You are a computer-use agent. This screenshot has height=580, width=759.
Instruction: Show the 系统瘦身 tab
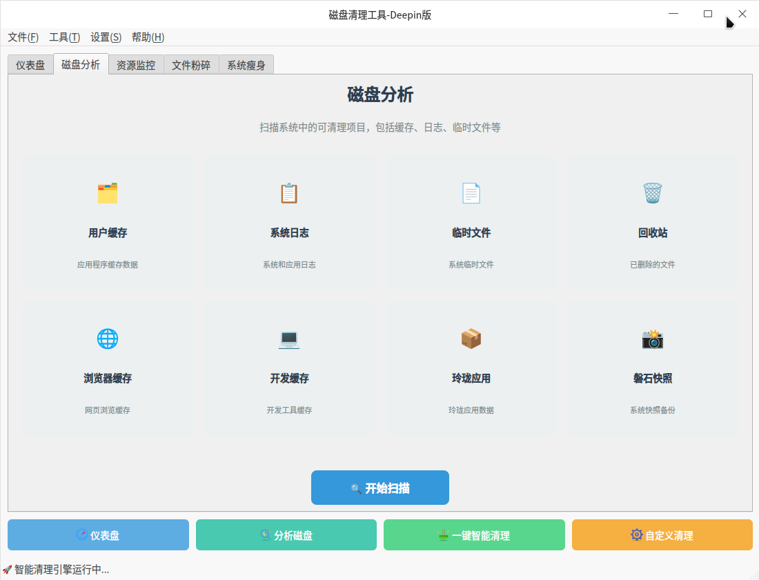coord(246,65)
